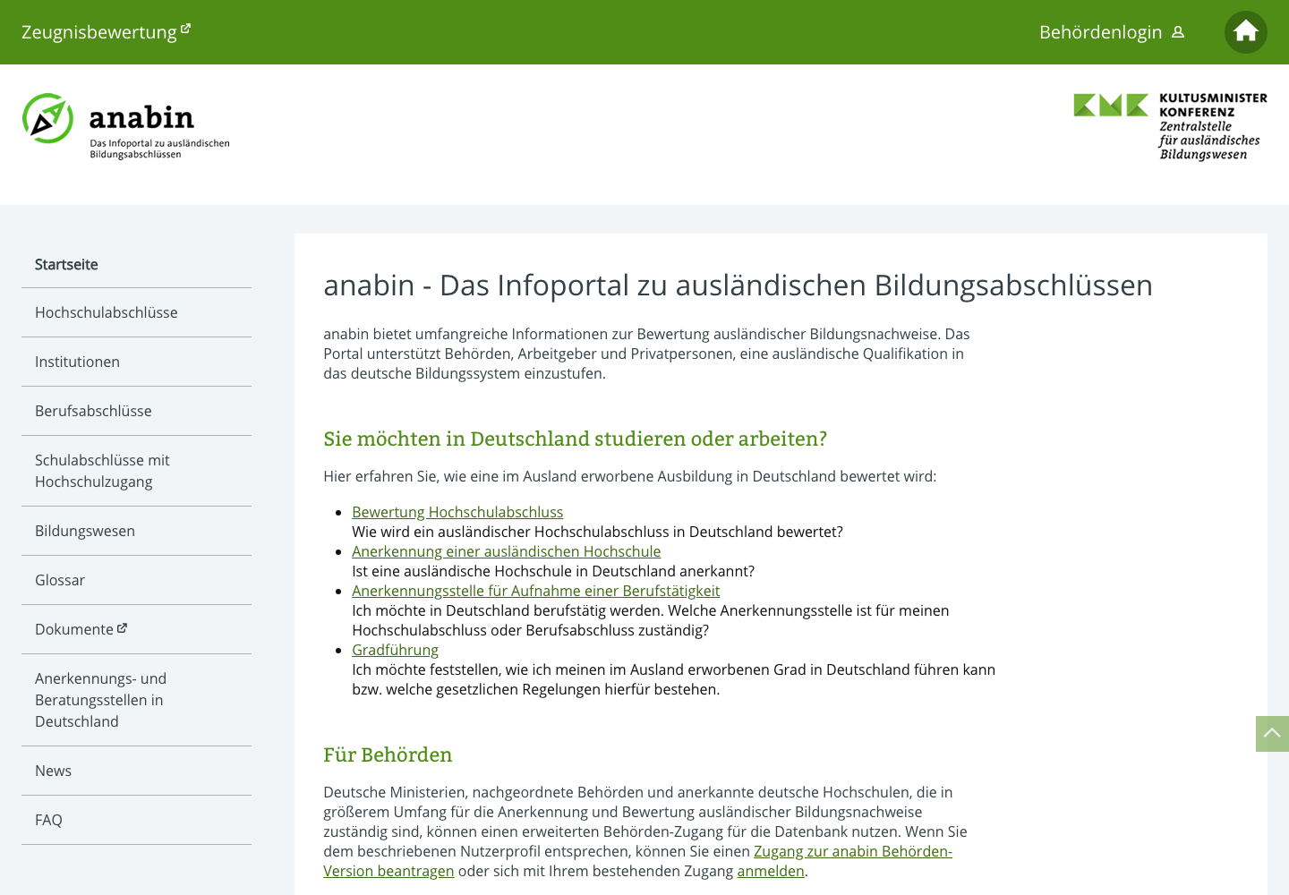Open the Dokumente external menu link
The image size is (1289, 895).
pos(136,629)
